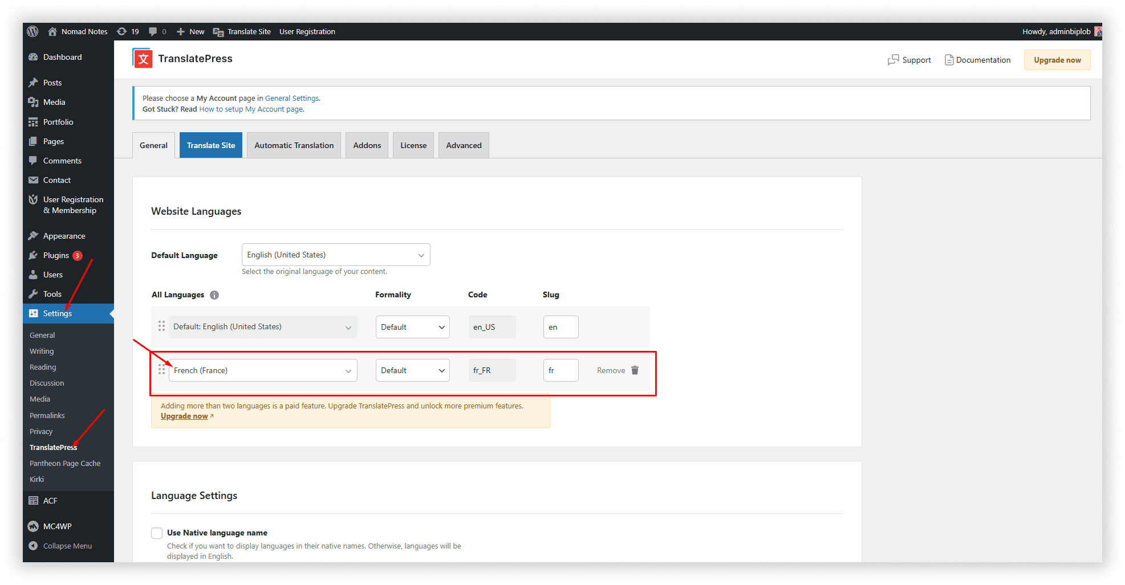The image size is (1125, 585).
Task: Click the Upgrade now button in the header
Action: point(1057,60)
